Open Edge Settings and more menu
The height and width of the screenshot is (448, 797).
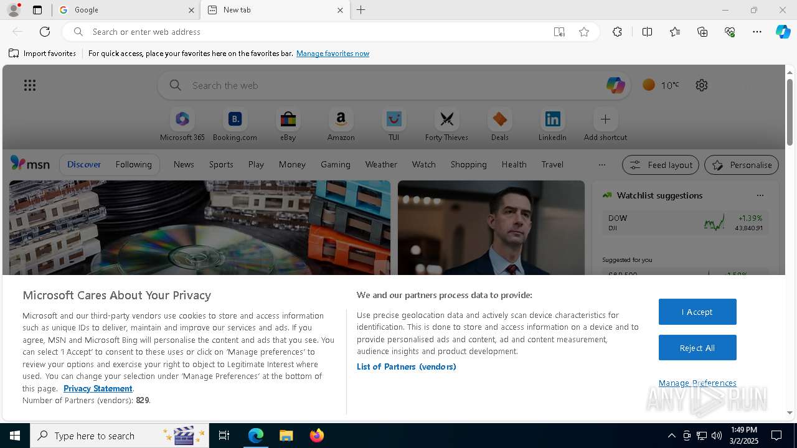click(757, 32)
